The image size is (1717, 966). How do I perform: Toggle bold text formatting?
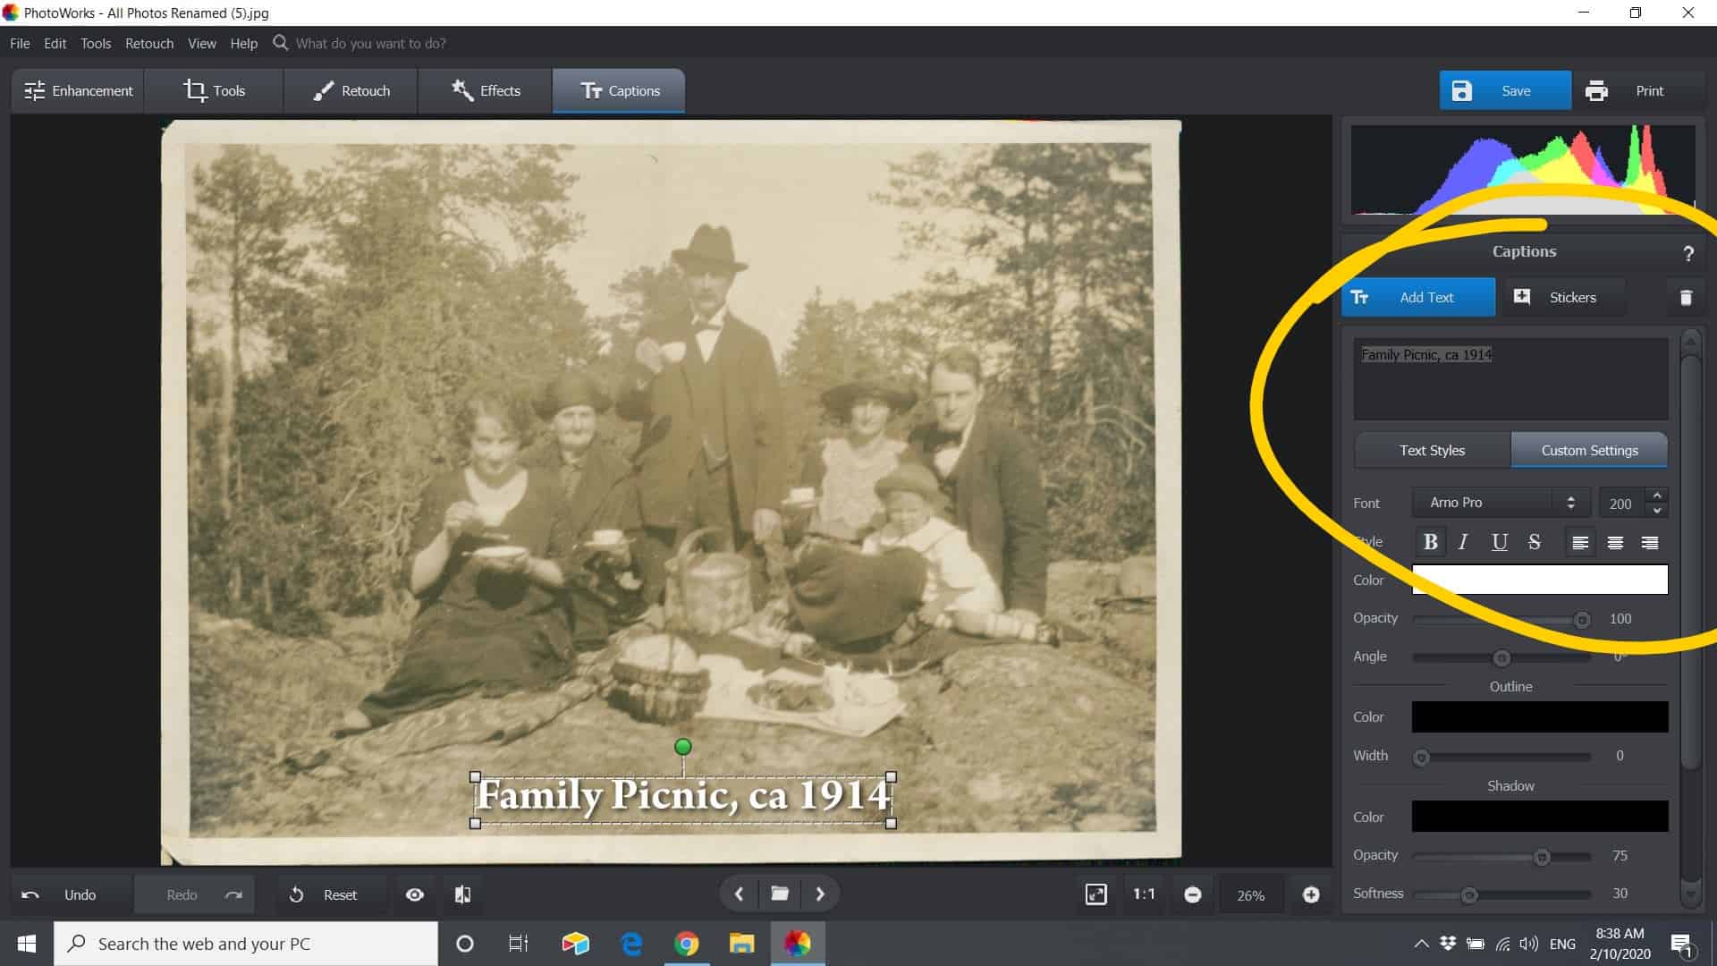coord(1430,541)
